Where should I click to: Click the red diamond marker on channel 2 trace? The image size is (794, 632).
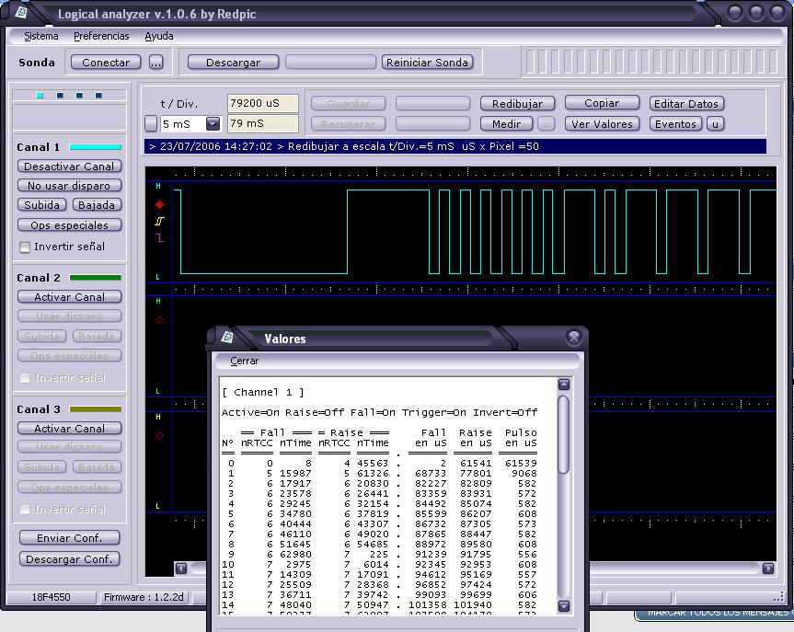pyautogui.click(x=159, y=319)
